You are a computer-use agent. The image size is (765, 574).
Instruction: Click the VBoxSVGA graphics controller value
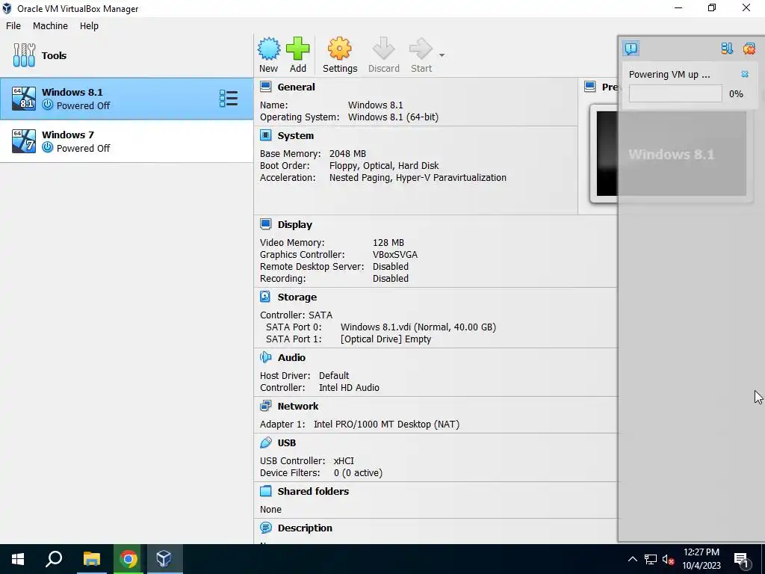[394, 255]
